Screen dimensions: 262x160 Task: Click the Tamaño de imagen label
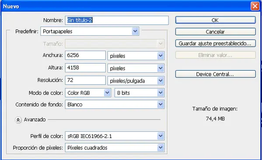click(x=215, y=109)
